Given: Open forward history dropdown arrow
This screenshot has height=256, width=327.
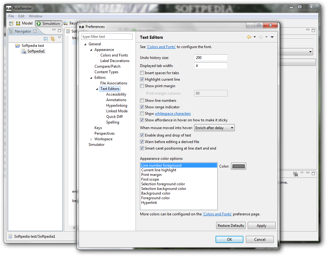Looking at the screenshot, I should 266,37.
